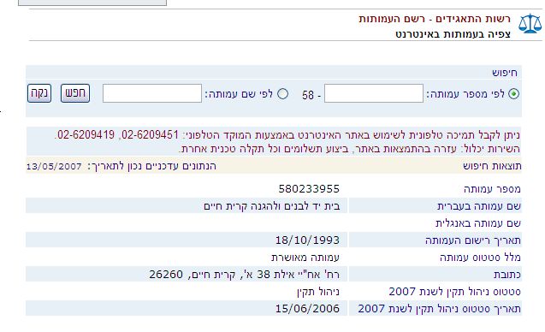This screenshot has height=332, width=545.
Task: Click the חפש search button
Action: 75,93
